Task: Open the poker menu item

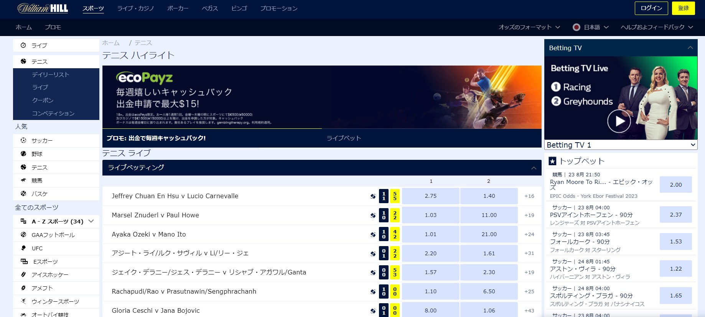Action: point(178,8)
